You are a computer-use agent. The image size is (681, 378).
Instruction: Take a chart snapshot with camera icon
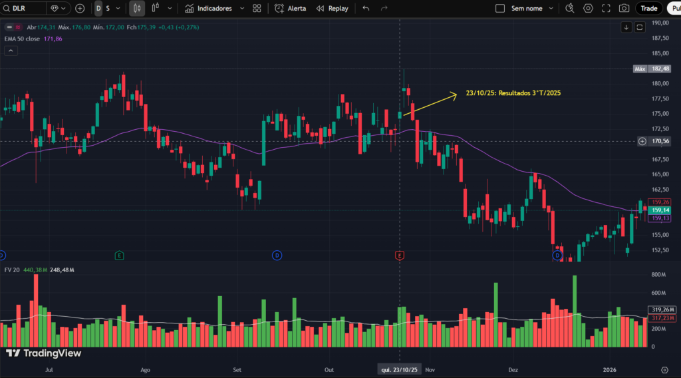tap(624, 8)
